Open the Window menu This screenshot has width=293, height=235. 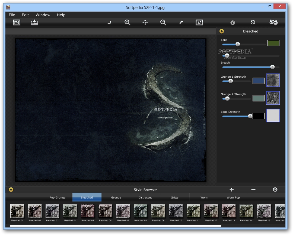pyautogui.click(x=43, y=15)
